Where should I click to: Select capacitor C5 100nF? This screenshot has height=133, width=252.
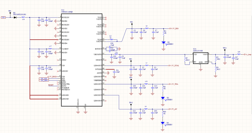click(x=132, y=32)
